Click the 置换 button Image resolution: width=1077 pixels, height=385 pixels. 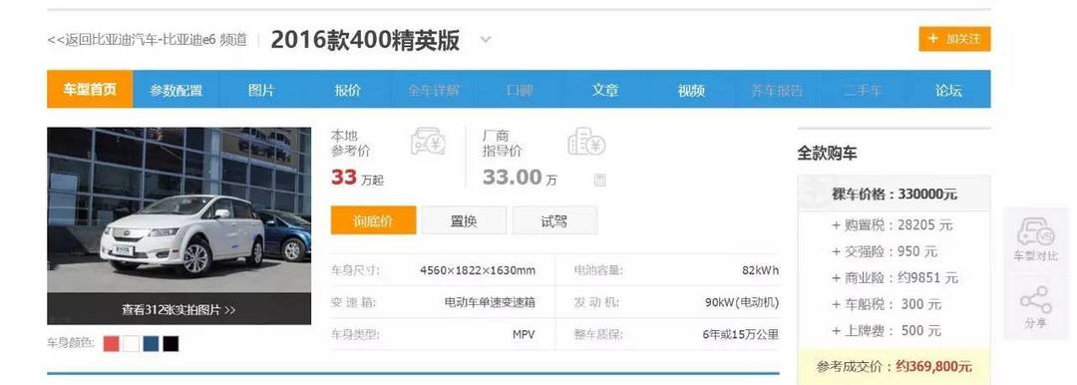point(464,220)
